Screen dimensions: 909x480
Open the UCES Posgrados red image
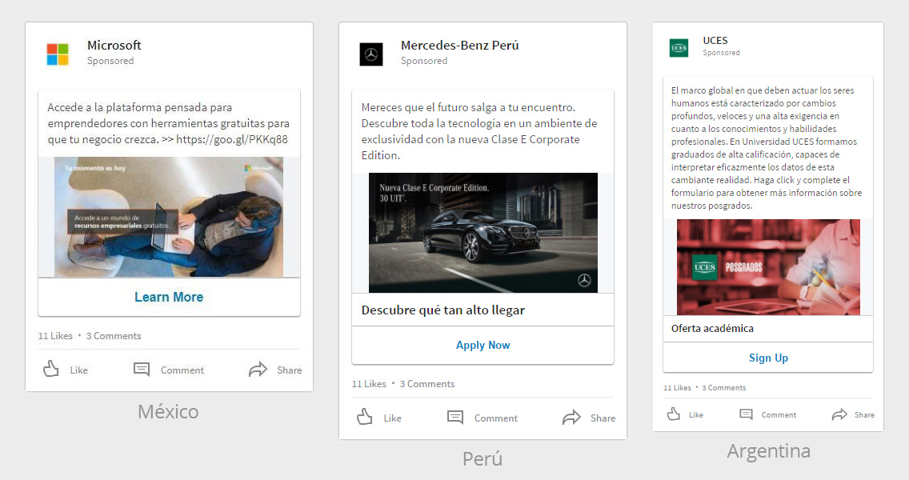click(x=768, y=267)
